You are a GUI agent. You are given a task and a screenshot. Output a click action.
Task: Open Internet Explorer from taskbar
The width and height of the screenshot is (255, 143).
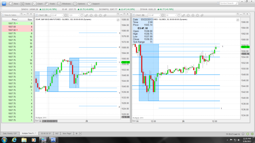click(x=14, y=140)
